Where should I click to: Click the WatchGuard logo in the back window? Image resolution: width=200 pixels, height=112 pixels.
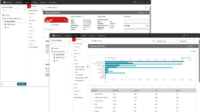(7, 2)
